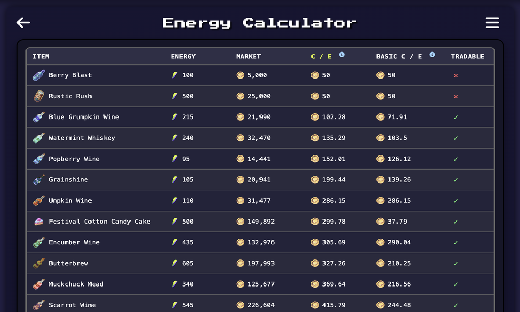This screenshot has width=520, height=312.
Task: Click the Muckchuck Mead bottle icon
Action: [39, 284]
